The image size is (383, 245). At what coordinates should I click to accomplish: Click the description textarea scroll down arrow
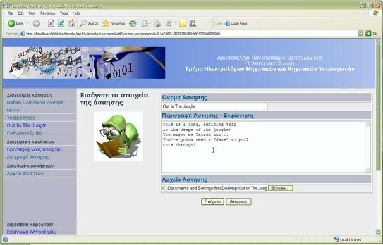(368, 170)
